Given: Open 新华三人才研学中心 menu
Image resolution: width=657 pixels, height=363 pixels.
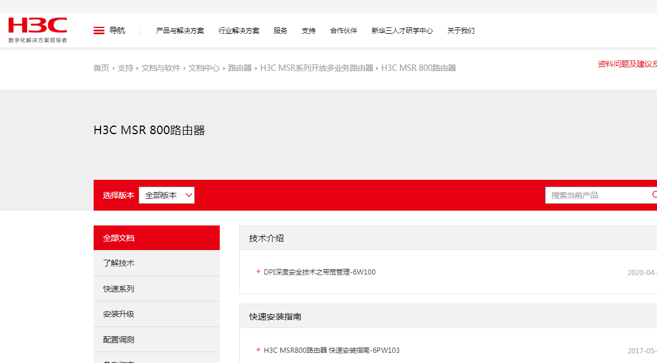Looking at the screenshot, I should (402, 31).
